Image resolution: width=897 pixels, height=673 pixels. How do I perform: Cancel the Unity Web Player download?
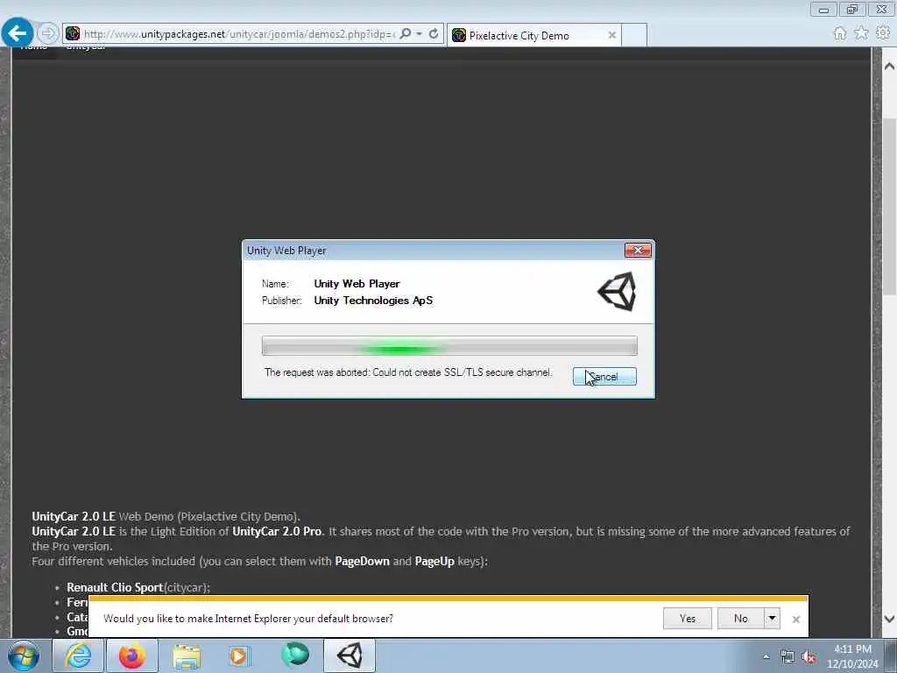coord(604,377)
